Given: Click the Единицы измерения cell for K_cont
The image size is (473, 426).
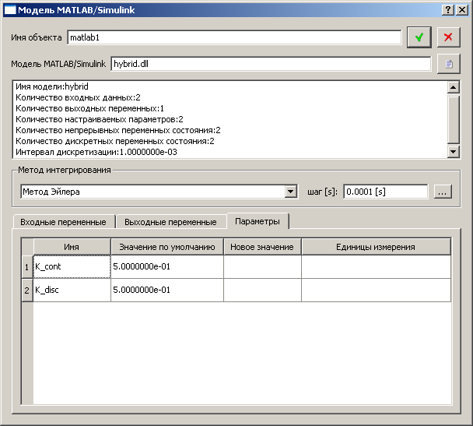Looking at the screenshot, I should pyautogui.click(x=377, y=267).
